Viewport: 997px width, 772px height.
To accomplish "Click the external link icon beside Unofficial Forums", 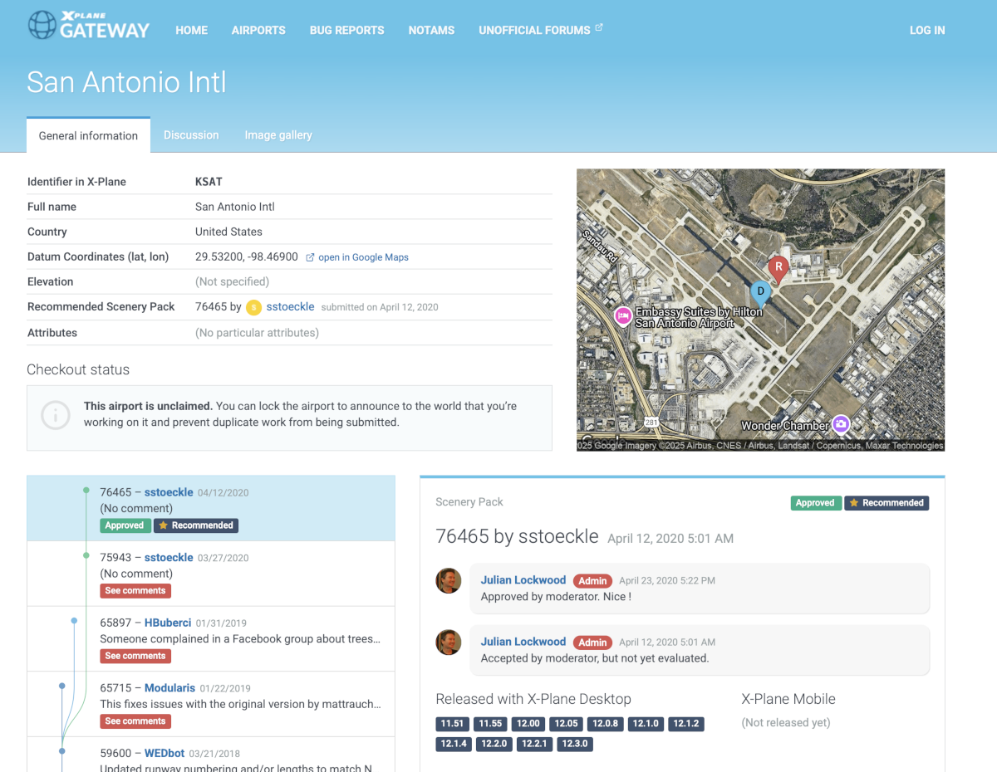I will coord(598,28).
